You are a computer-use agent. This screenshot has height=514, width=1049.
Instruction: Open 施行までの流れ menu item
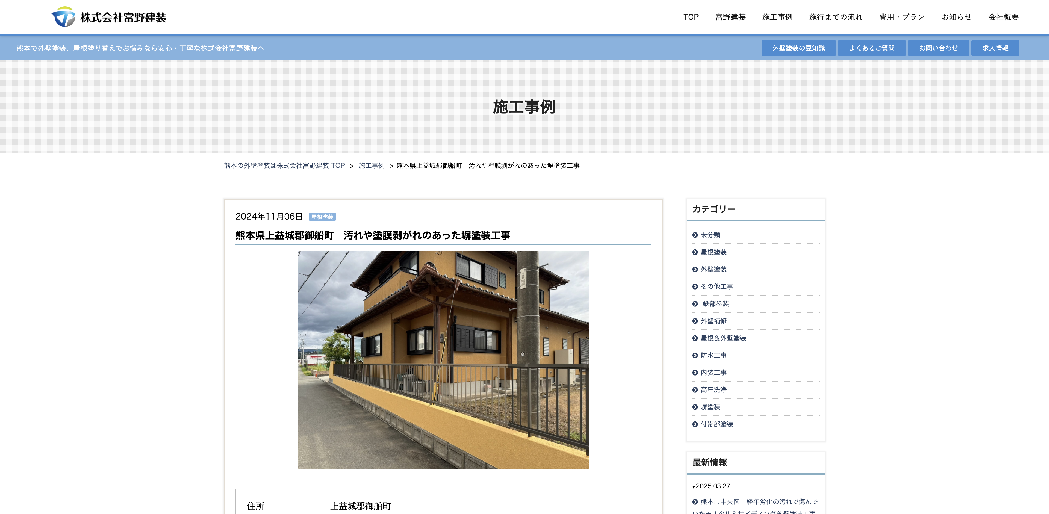pos(836,17)
